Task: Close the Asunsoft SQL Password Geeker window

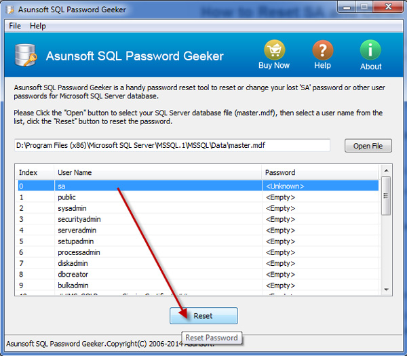Action: coord(388,7)
